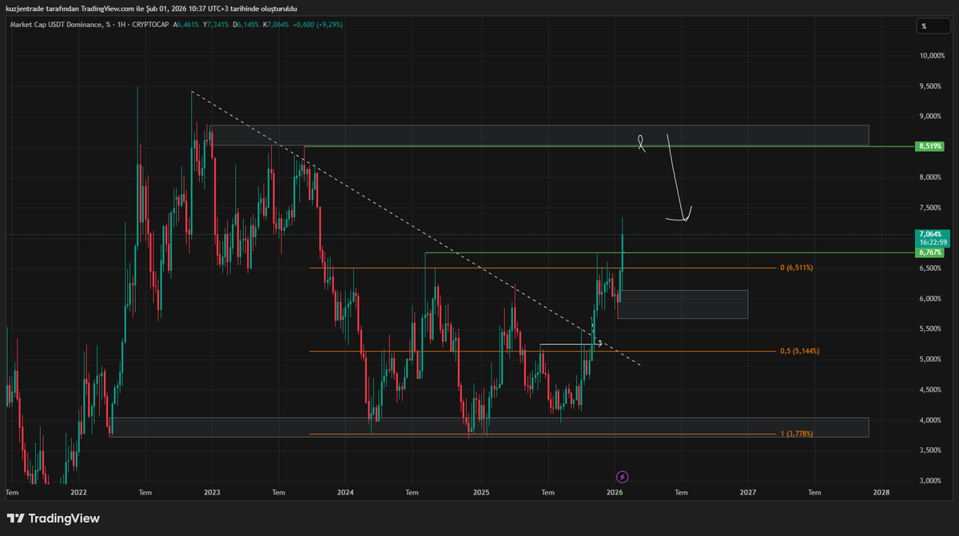The image size is (959, 536).
Task: Click the 2028 year label on time axis
Action: pos(881,493)
